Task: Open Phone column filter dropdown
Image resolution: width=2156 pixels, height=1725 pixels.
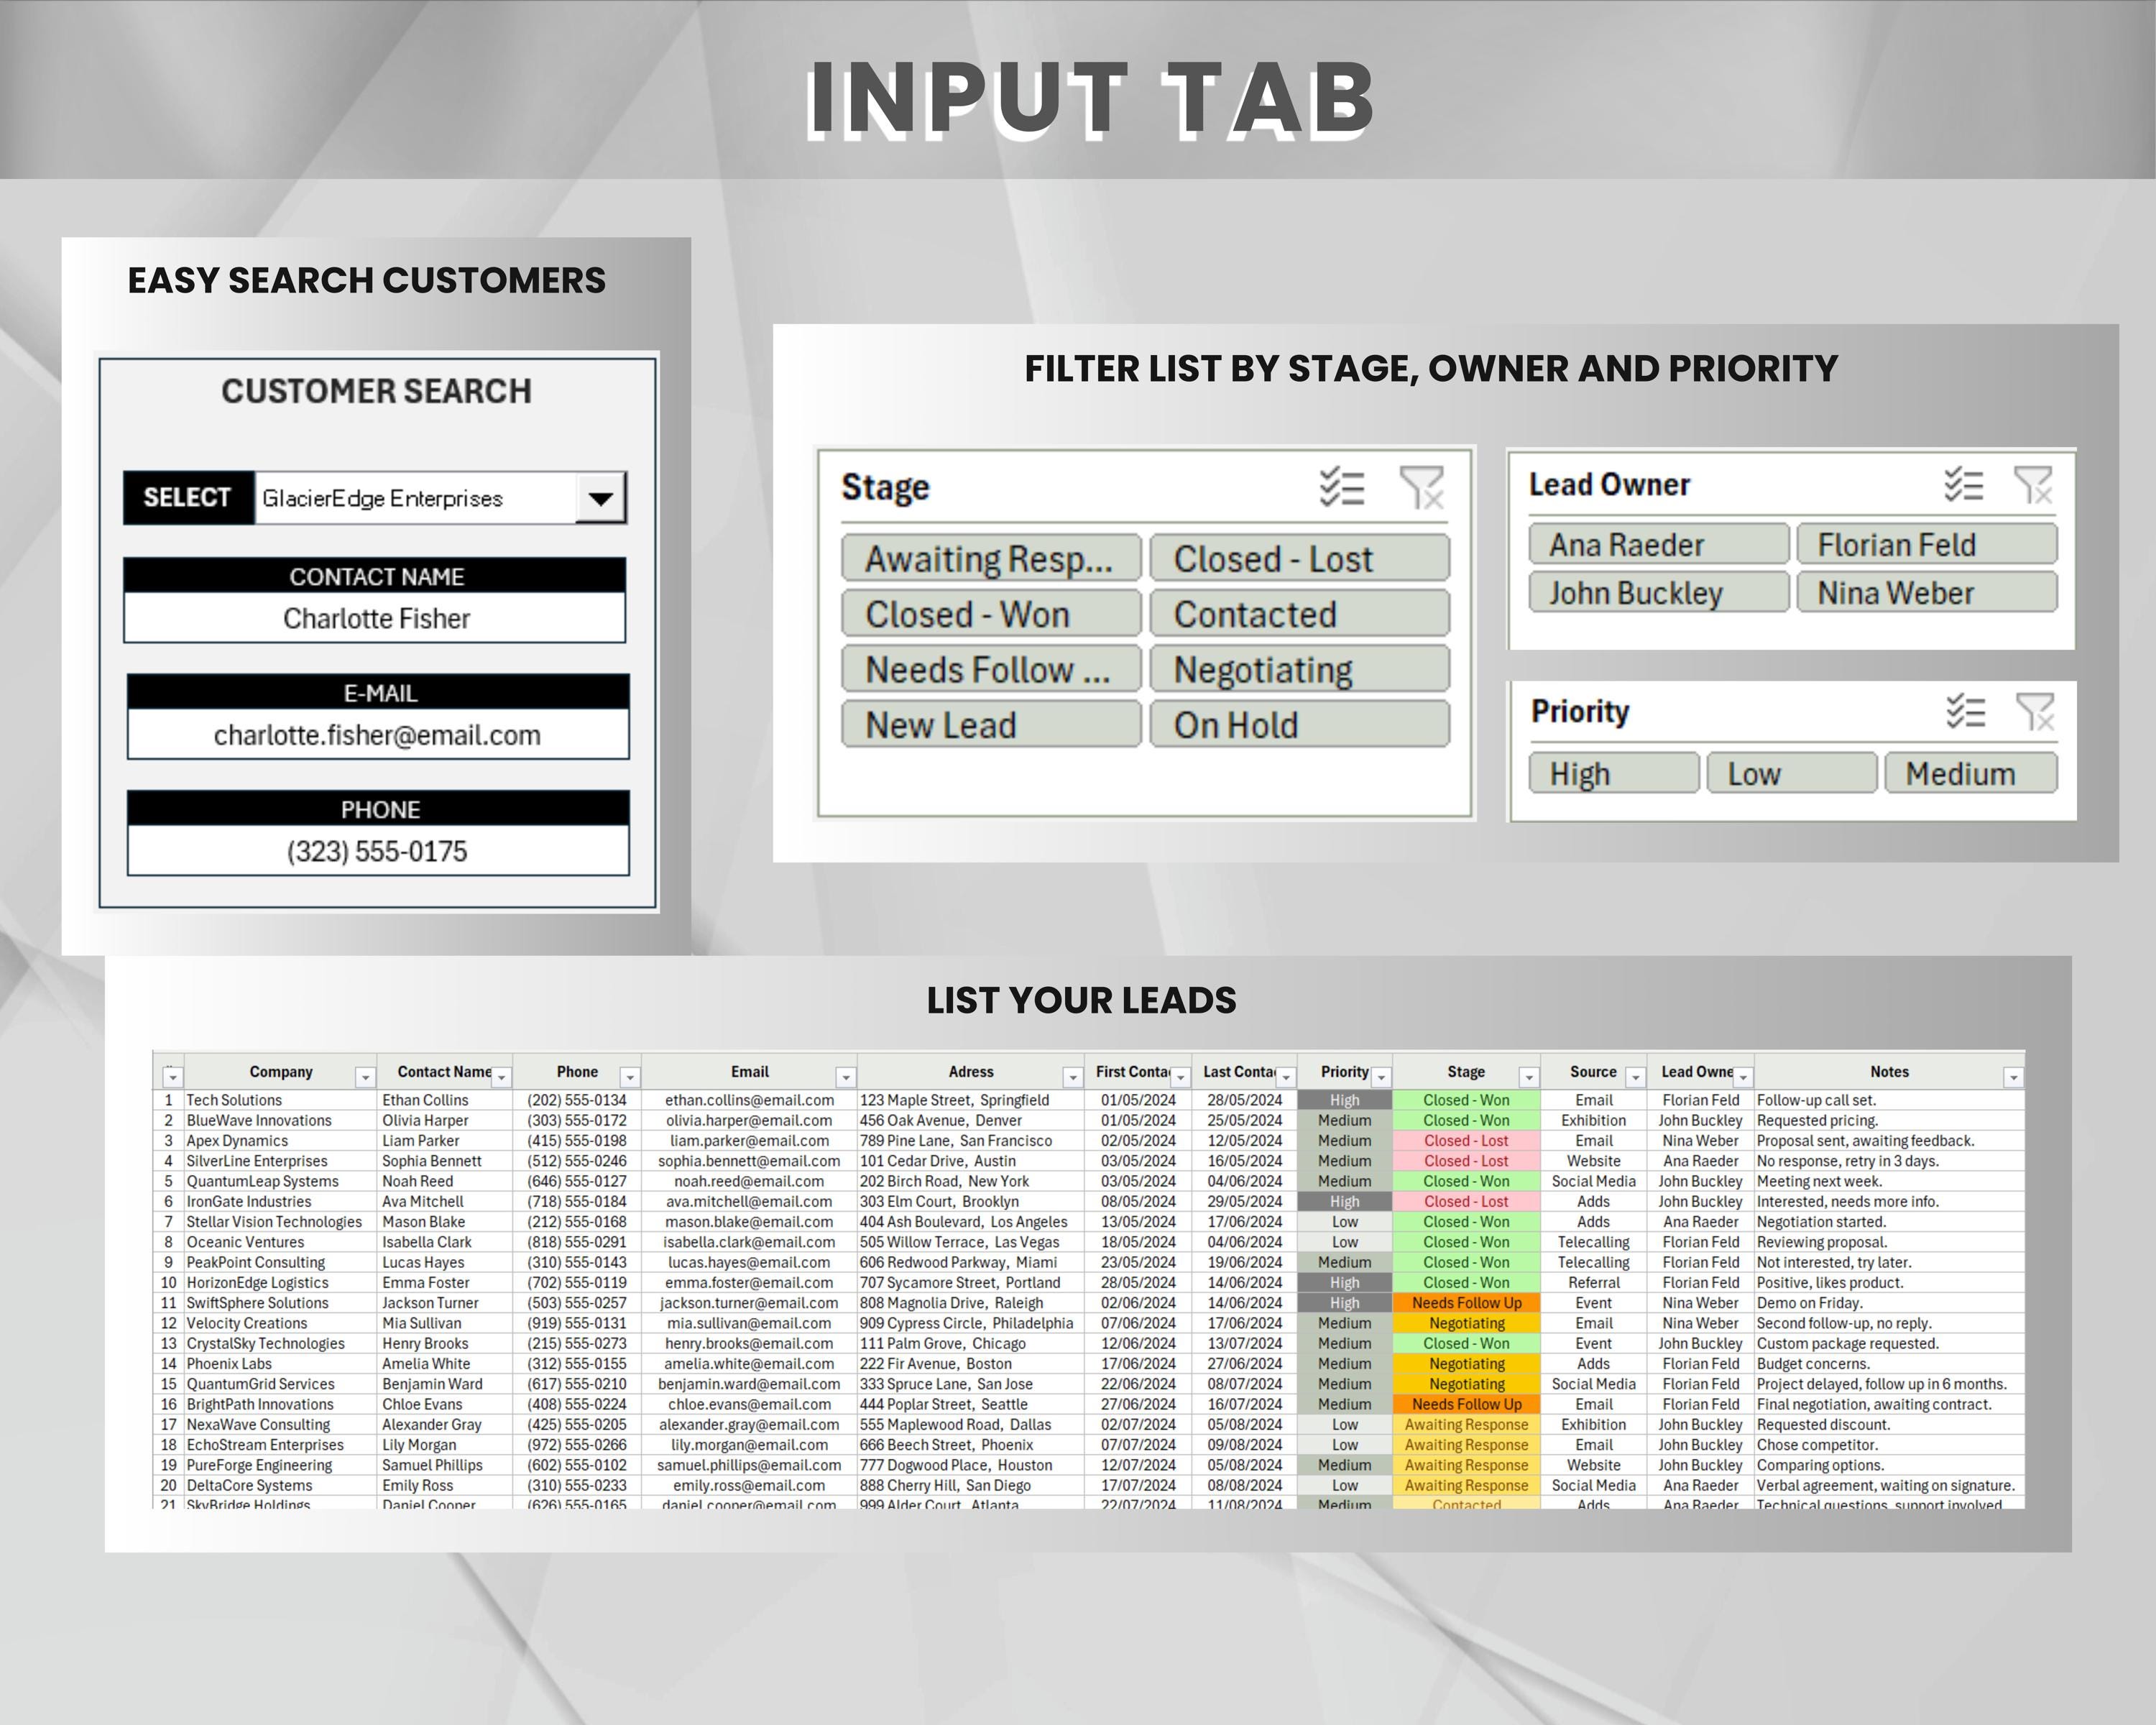Action: pyautogui.click(x=630, y=1077)
